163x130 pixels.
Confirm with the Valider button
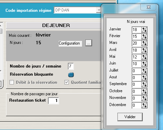130,117
